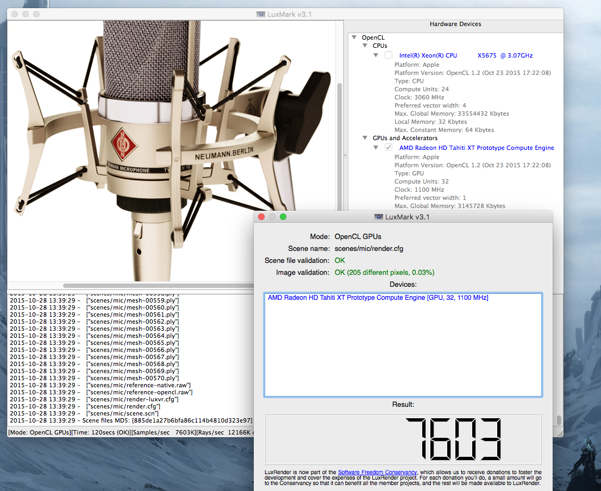Collapse the CPUs group

[365, 46]
